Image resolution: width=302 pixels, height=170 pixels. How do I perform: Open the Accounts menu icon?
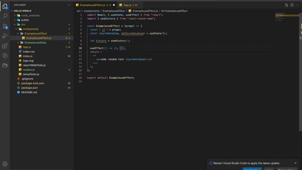click(5, 164)
